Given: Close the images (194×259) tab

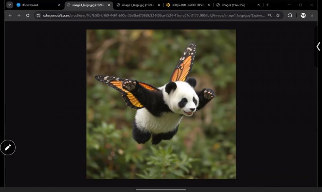Looking at the screenshot, I should 258,5.
